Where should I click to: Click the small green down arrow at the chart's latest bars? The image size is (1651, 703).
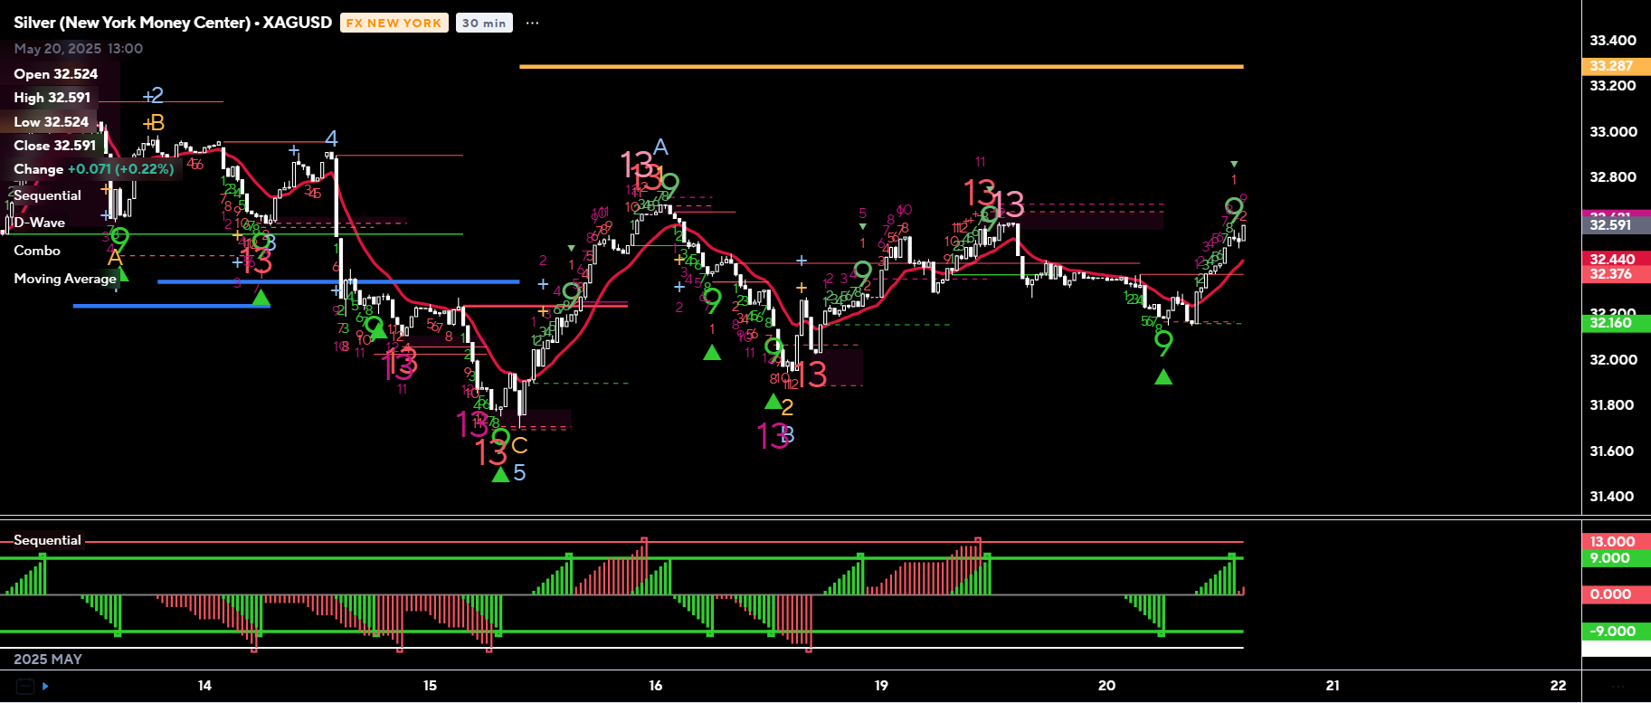click(1234, 164)
